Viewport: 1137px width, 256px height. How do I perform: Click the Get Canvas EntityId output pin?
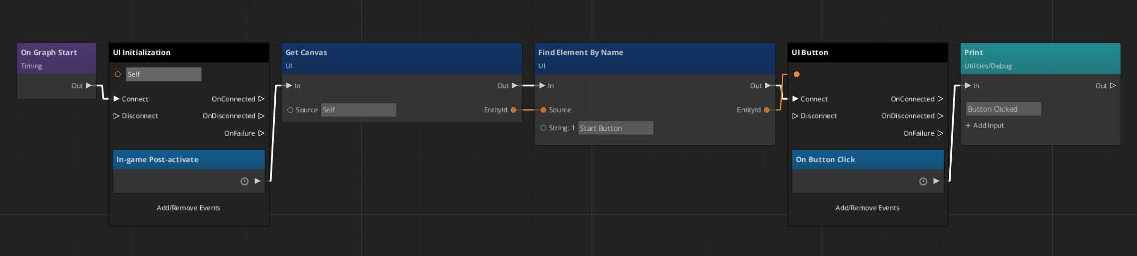[514, 110]
